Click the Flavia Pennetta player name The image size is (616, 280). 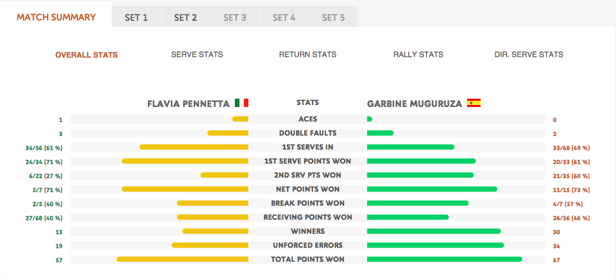click(x=188, y=104)
